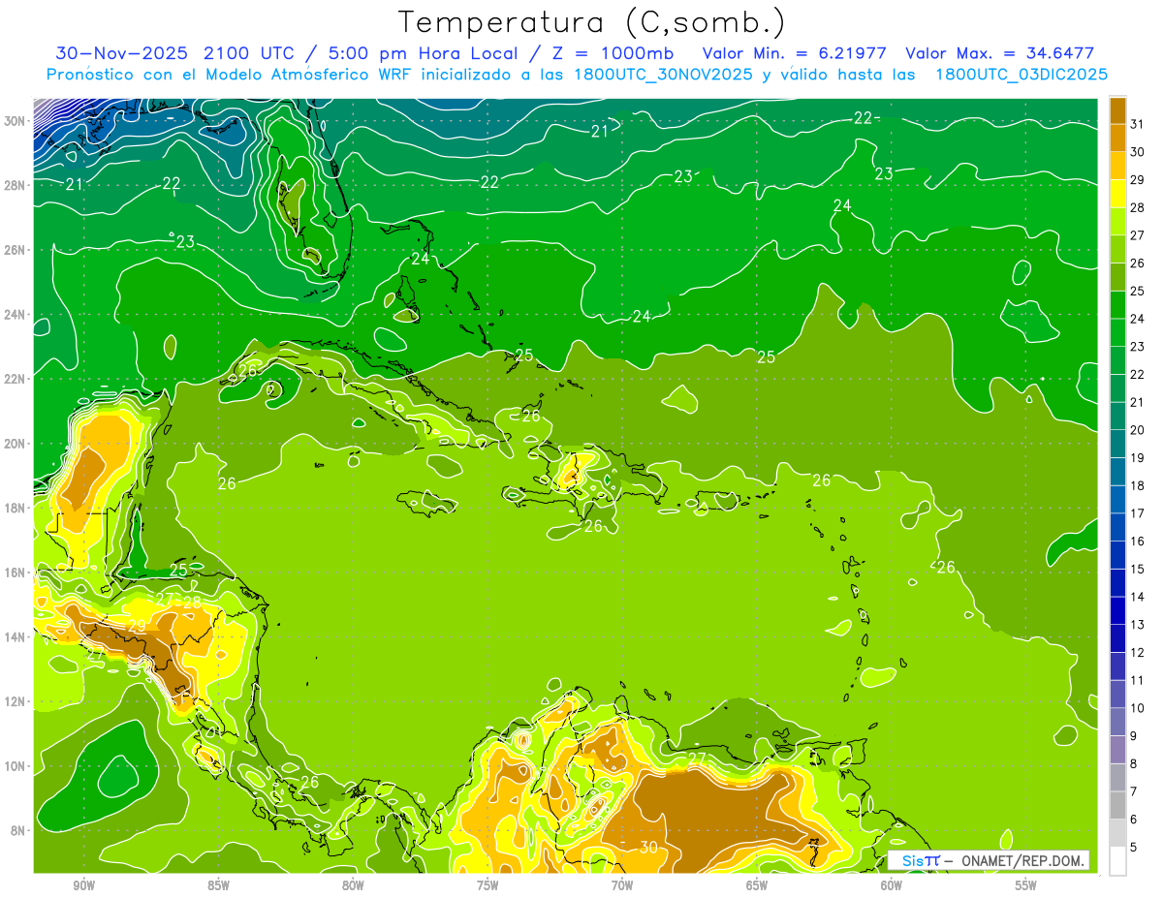Click the 30N latitude axis label
The height and width of the screenshot is (898, 1163).
point(16,121)
